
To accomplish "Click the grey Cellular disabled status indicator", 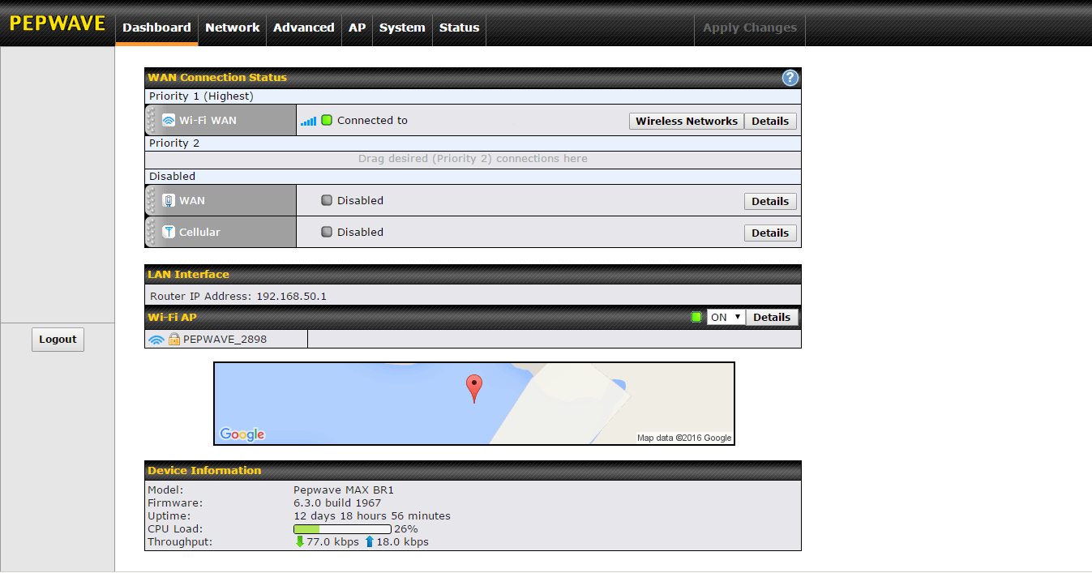I will point(327,232).
